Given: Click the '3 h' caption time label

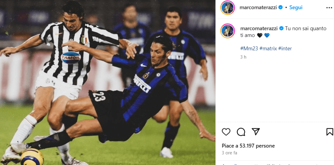Looking at the screenshot, I should (x=243, y=57).
